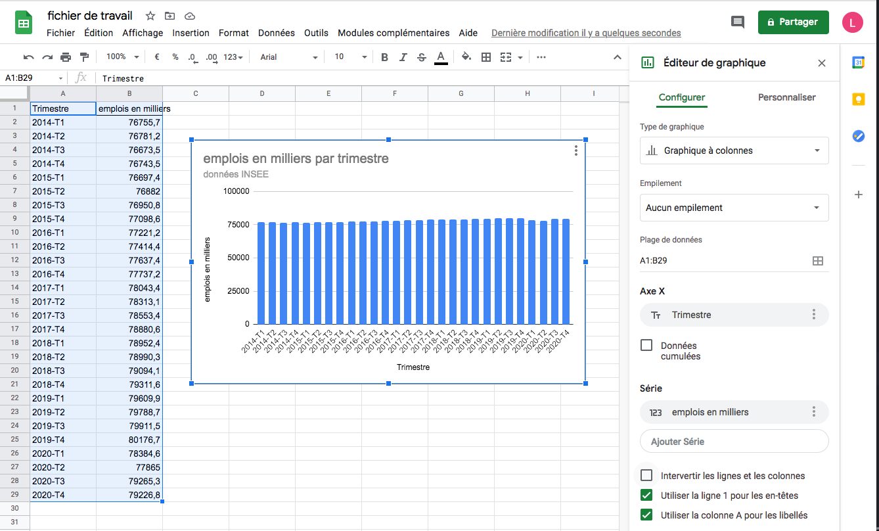Viewport: 879px width, 531px height.
Task: Click the redo arrow icon
Action: pyautogui.click(x=47, y=57)
